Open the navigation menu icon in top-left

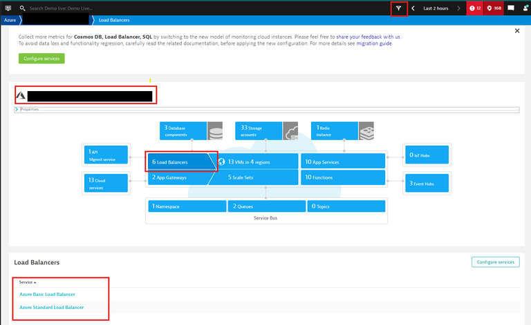(x=8, y=8)
